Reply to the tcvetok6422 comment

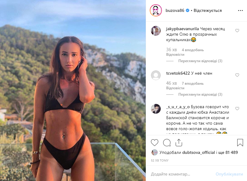(x=175, y=88)
